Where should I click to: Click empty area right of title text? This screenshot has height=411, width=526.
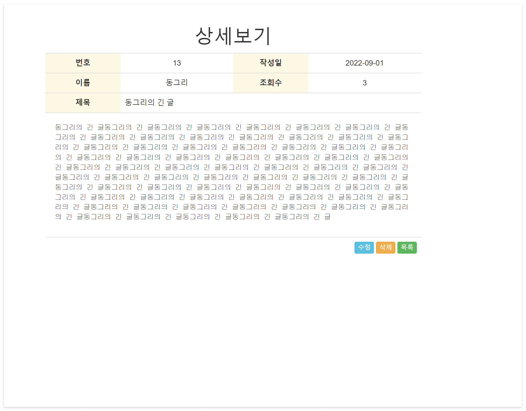pos(295,103)
